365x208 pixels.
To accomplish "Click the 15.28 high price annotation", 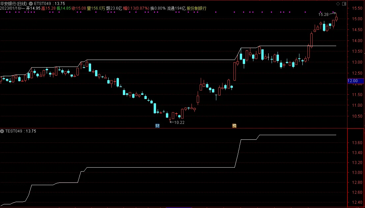I will (x=323, y=15).
